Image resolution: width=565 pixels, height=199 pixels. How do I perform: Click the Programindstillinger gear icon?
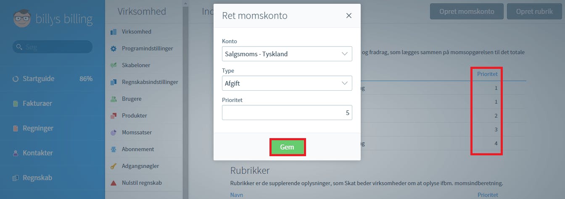click(x=113, y=49)
